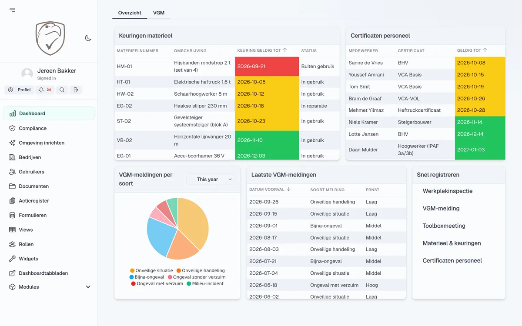This screenshot has width=522, height=326.
Task: Start a new VGM-melding registration
Action: click(441, 208)
